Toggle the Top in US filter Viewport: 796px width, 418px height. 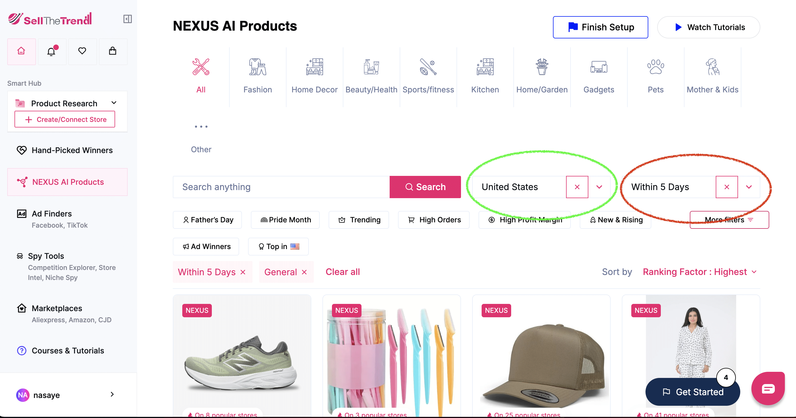click(278, 247)
